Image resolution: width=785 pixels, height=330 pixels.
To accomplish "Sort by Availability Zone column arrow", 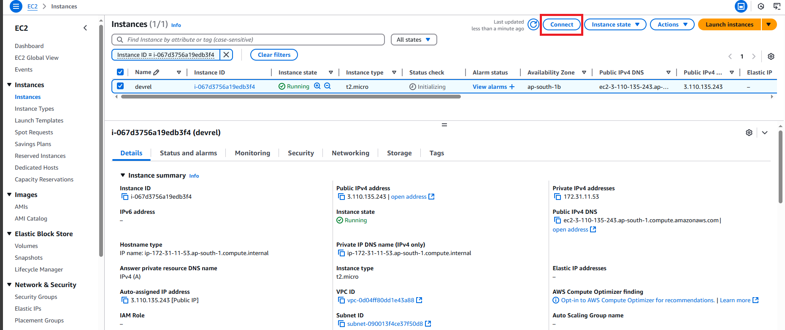I will click(584, 72).
